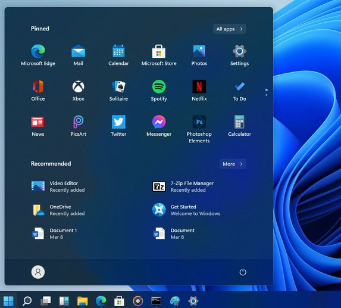This screenshot has height=308, width=341.
Task: Open the News app
Action: (x=38, y=126)
